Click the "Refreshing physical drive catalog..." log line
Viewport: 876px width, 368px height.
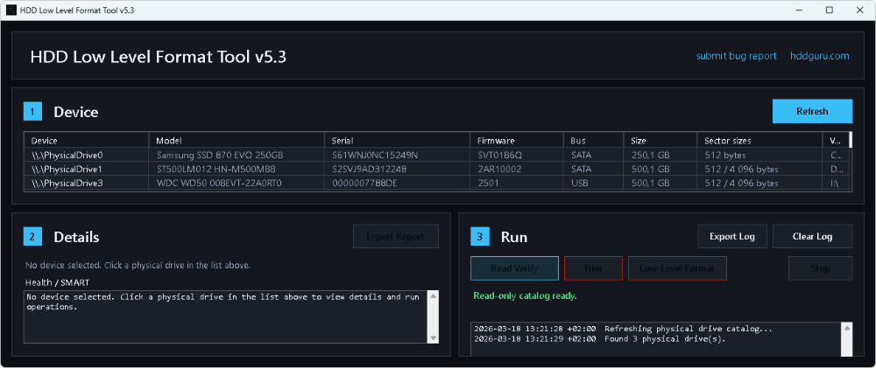point(689,329)
